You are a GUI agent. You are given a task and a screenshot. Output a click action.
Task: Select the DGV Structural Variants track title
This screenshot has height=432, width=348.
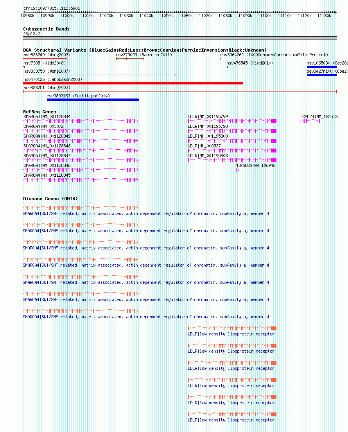point(145,50)
